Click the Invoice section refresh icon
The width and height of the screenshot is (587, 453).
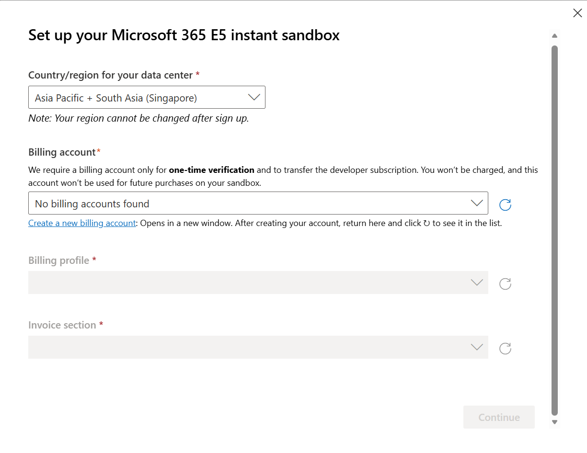tap(505, 348)
